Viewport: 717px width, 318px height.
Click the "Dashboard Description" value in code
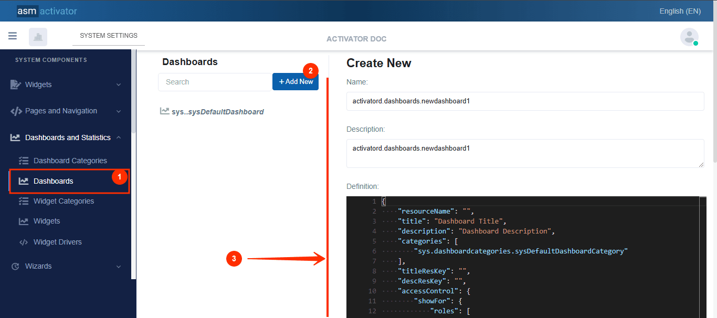click(506, 231)
